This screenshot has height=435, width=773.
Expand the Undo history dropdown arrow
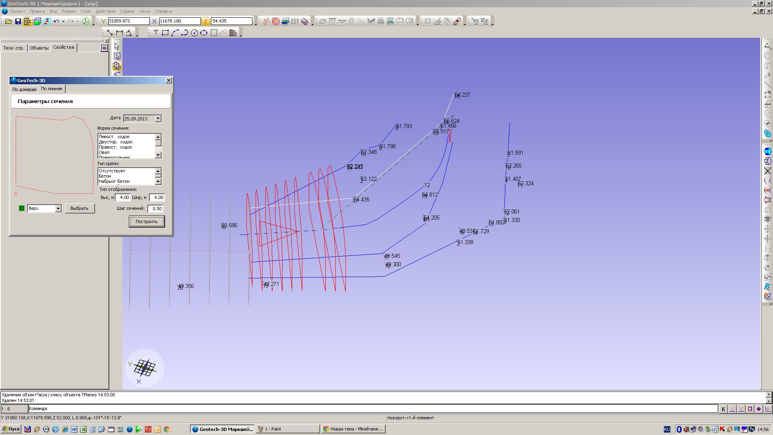point(63,21)
